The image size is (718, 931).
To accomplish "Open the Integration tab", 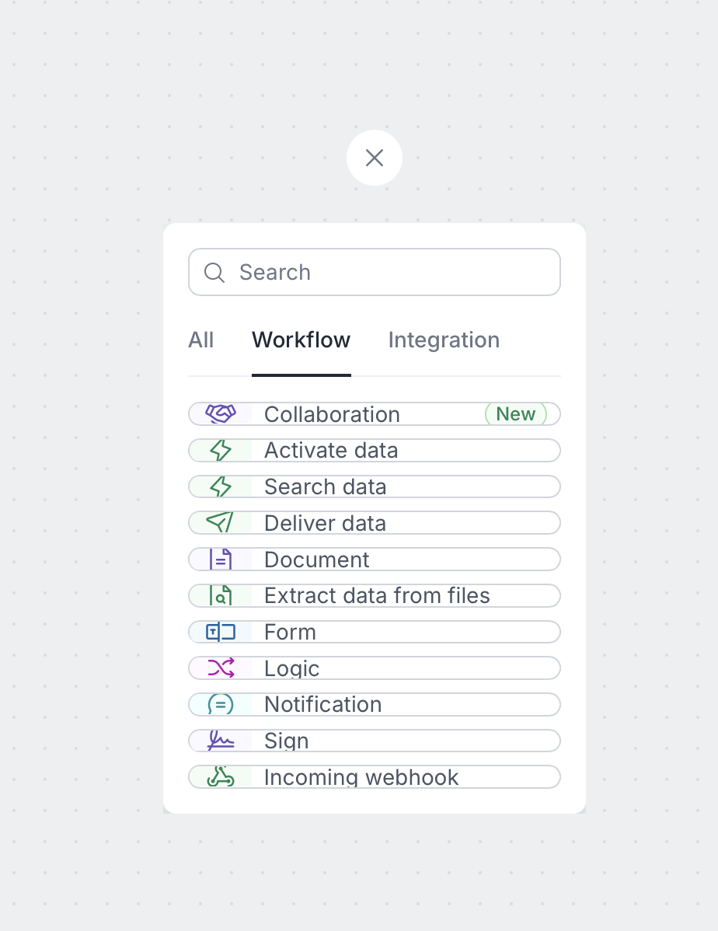I will pos(444,340).
